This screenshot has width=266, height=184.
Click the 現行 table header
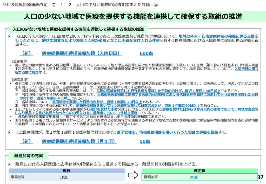pyautogui.click(x=66, y=171)
